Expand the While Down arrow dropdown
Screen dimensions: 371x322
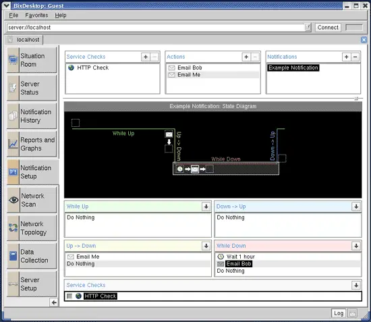pyautogui.click(x=356, y=246)
